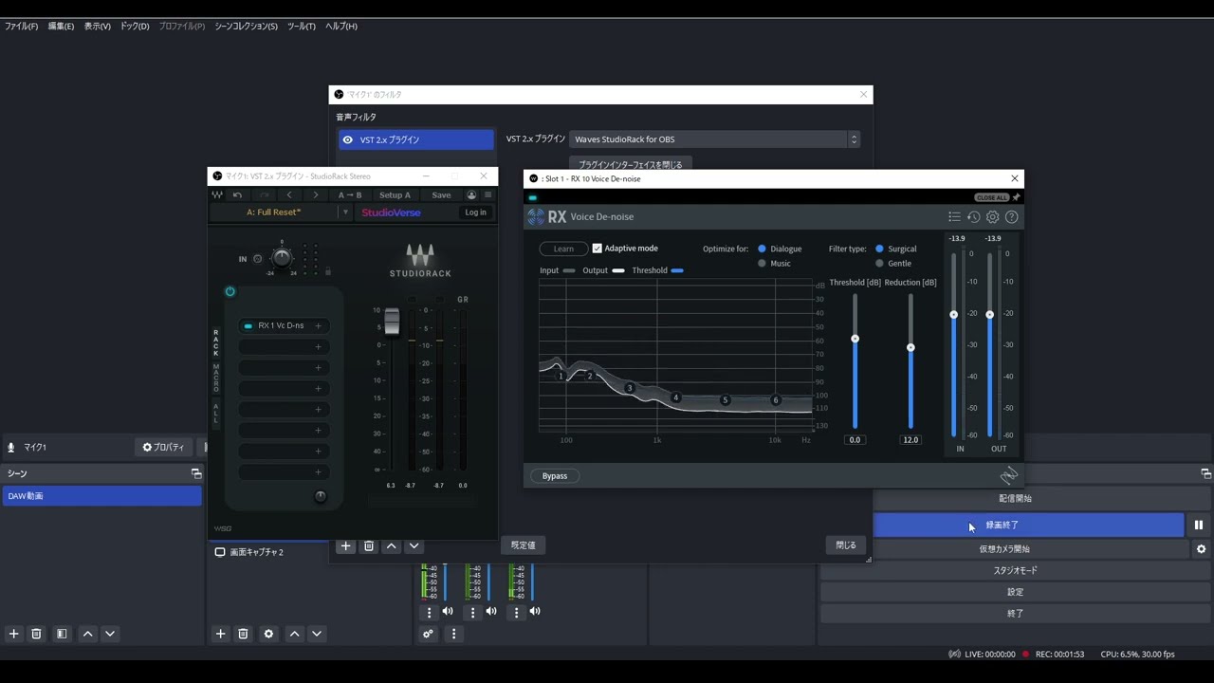Add a new scene in the scenes dock

click(x=13, y=634)
